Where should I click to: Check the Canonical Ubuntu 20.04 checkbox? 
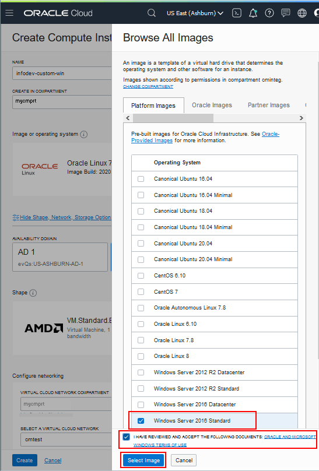[x=141, y=243]
